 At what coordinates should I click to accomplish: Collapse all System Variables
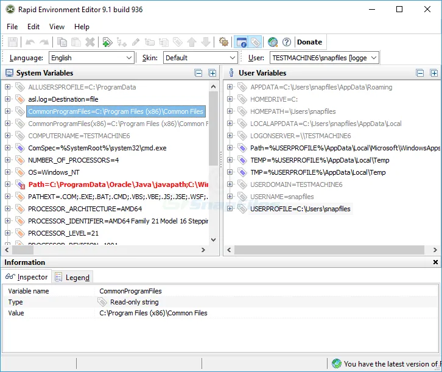[198, 73]
